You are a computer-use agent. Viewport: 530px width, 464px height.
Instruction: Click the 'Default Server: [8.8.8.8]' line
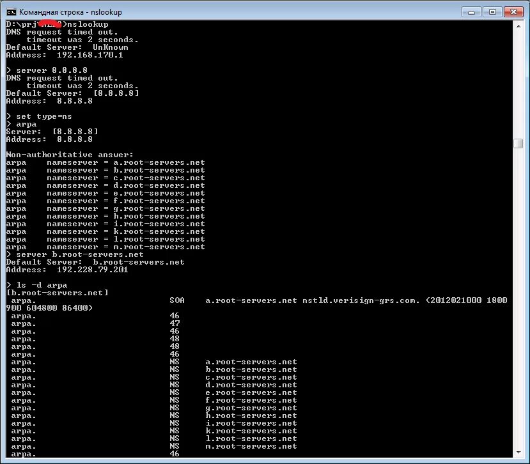(73, 93)
